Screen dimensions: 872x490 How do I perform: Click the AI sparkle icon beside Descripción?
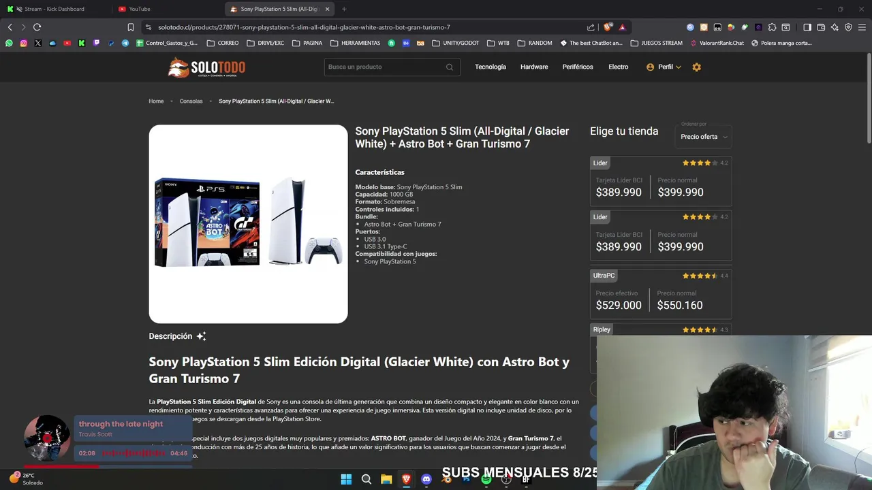pyautogui.click(x=201, y=336)
